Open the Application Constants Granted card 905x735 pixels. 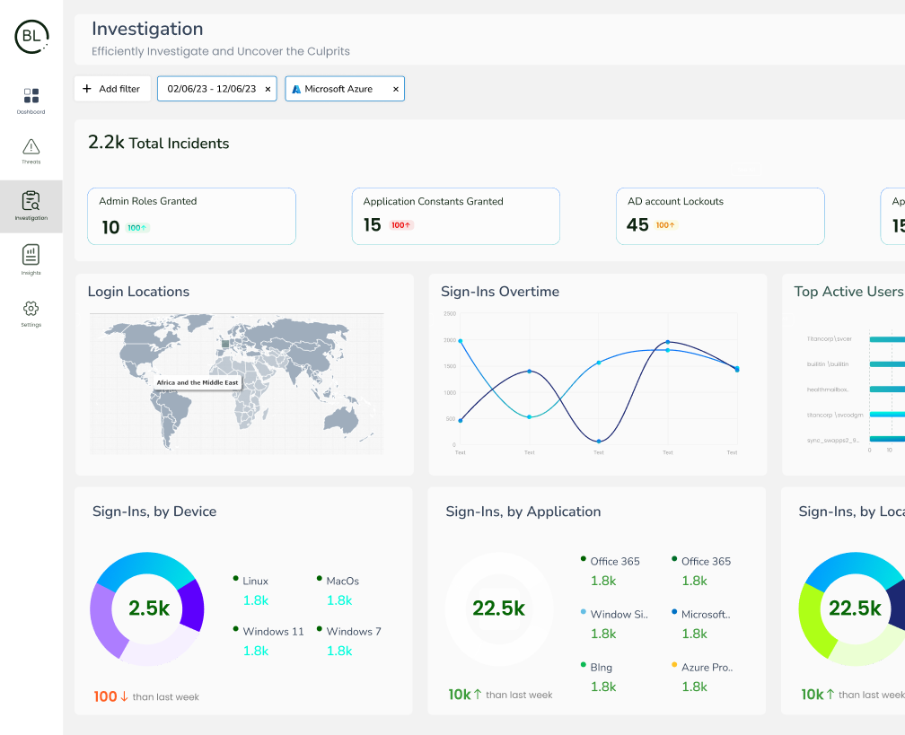(456, 216)
